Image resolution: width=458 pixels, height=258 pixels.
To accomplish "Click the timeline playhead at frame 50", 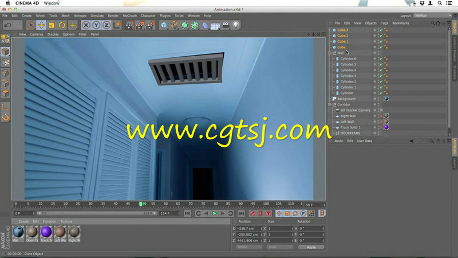I will [x=140, y=204].
